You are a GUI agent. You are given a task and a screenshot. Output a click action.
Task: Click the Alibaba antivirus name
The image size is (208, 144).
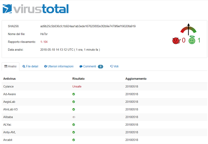pyautogui.click(x=8, y=117)
